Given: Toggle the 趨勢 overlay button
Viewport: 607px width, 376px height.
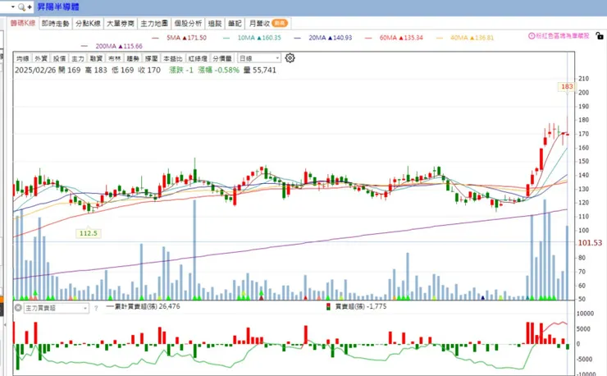Looking at the screenshot, I should coord(133,58).
